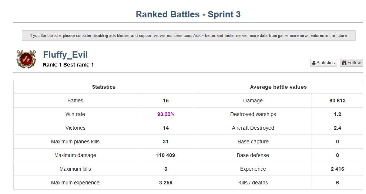Click the Maximum planes kills label

(x=75, y=142)
